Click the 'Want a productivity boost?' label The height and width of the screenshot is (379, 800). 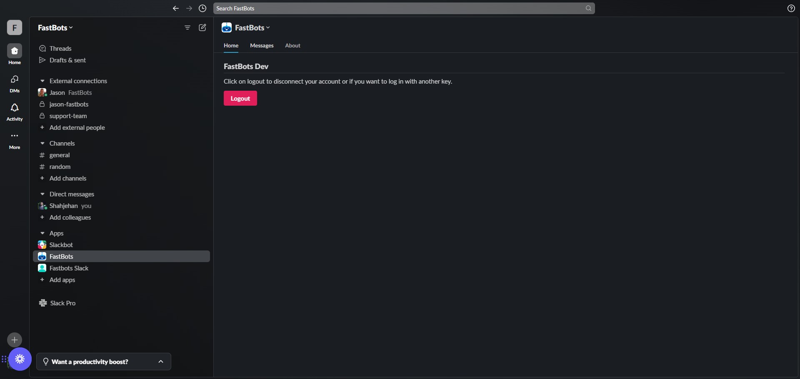pyautogui.click(x=90, y=362)
